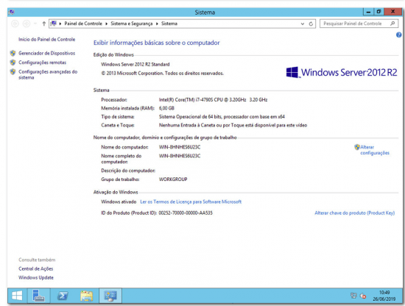
Task: Expand the address bar history dropdown
Action: tap(303, 24)
